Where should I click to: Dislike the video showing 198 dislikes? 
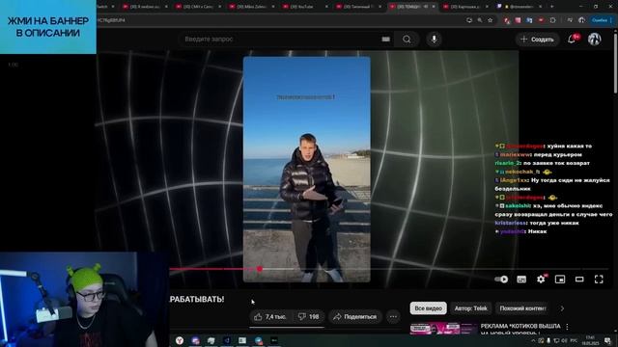point(308,317)
